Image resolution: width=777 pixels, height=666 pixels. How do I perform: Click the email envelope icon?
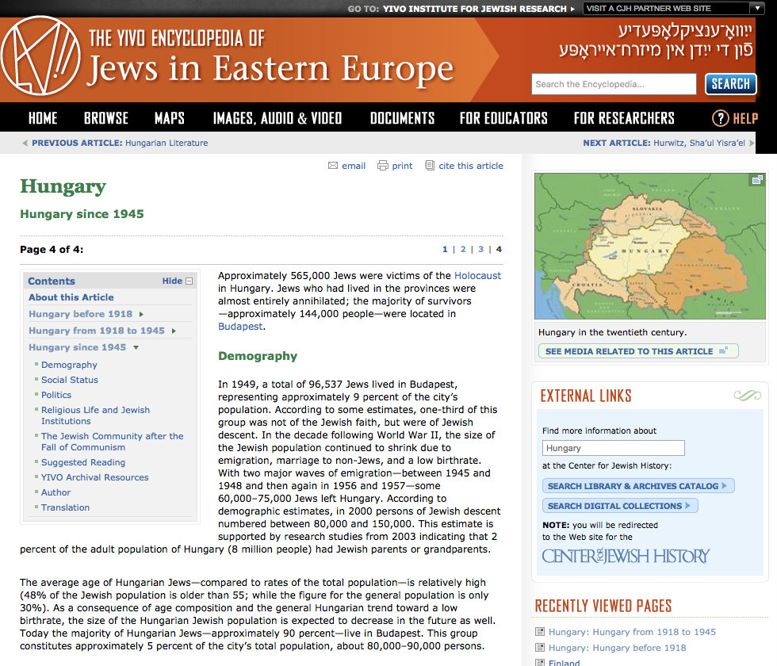(334, 166)
